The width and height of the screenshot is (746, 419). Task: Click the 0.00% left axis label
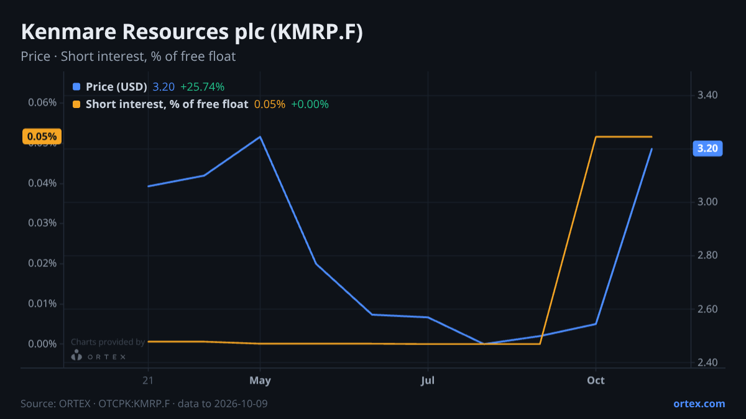point(42,344)
